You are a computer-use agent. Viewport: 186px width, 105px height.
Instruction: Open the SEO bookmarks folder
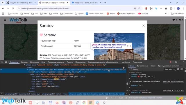(35, 14)
